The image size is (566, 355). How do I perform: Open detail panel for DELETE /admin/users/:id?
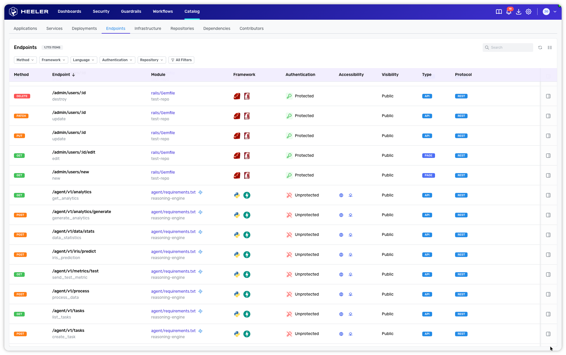(548, 96)
